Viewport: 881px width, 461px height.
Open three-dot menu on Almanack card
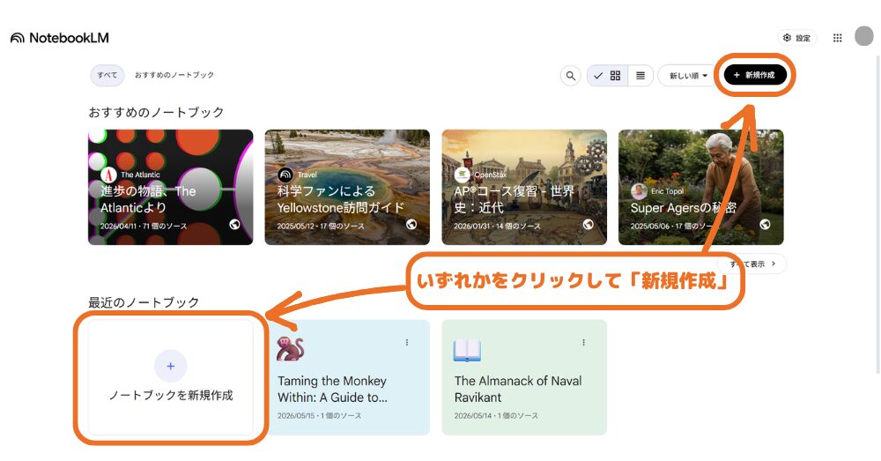(x=584, y=342)
